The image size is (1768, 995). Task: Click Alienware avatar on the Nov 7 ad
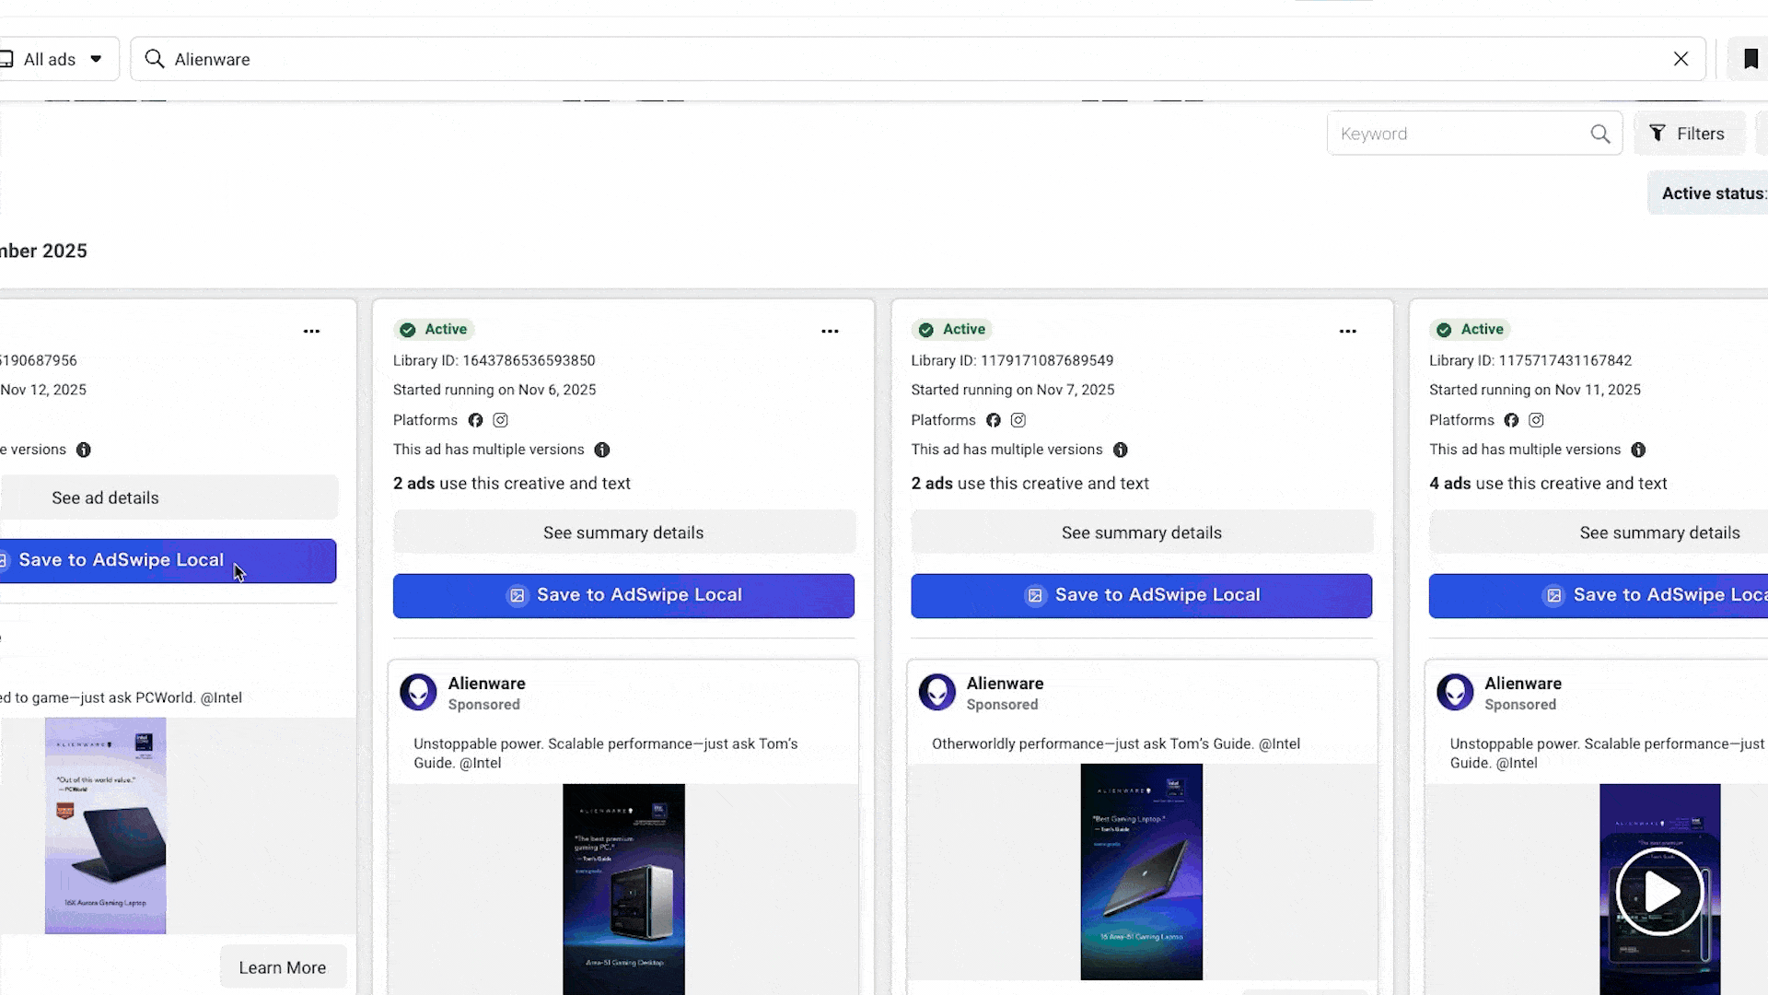tap(937, 692)
